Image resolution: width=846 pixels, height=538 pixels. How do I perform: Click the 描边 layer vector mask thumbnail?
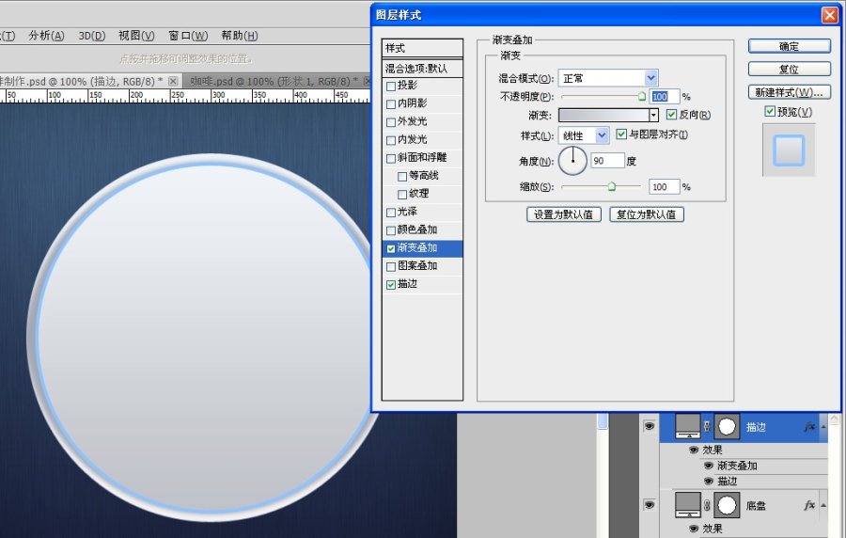727,426
